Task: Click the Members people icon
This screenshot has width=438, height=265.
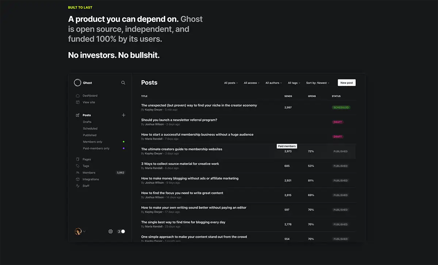Action: [77, 172]
